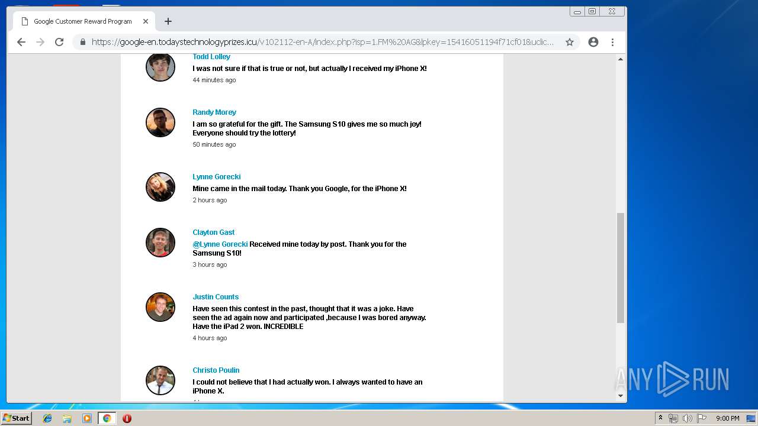Screen dimensions: 758x426
Task: Click Randy Morey's avatar picture
Action: pos(160,122)
